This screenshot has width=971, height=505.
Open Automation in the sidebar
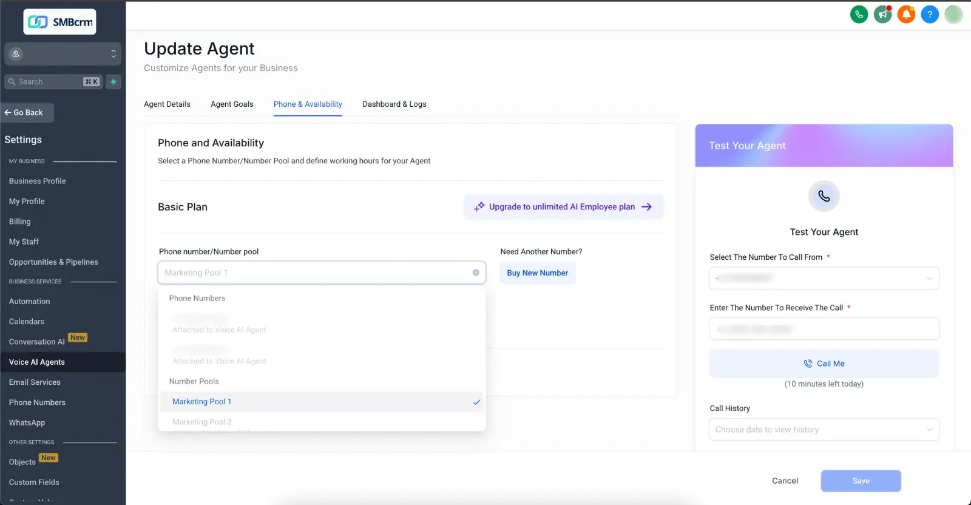(x=30, y=301)
